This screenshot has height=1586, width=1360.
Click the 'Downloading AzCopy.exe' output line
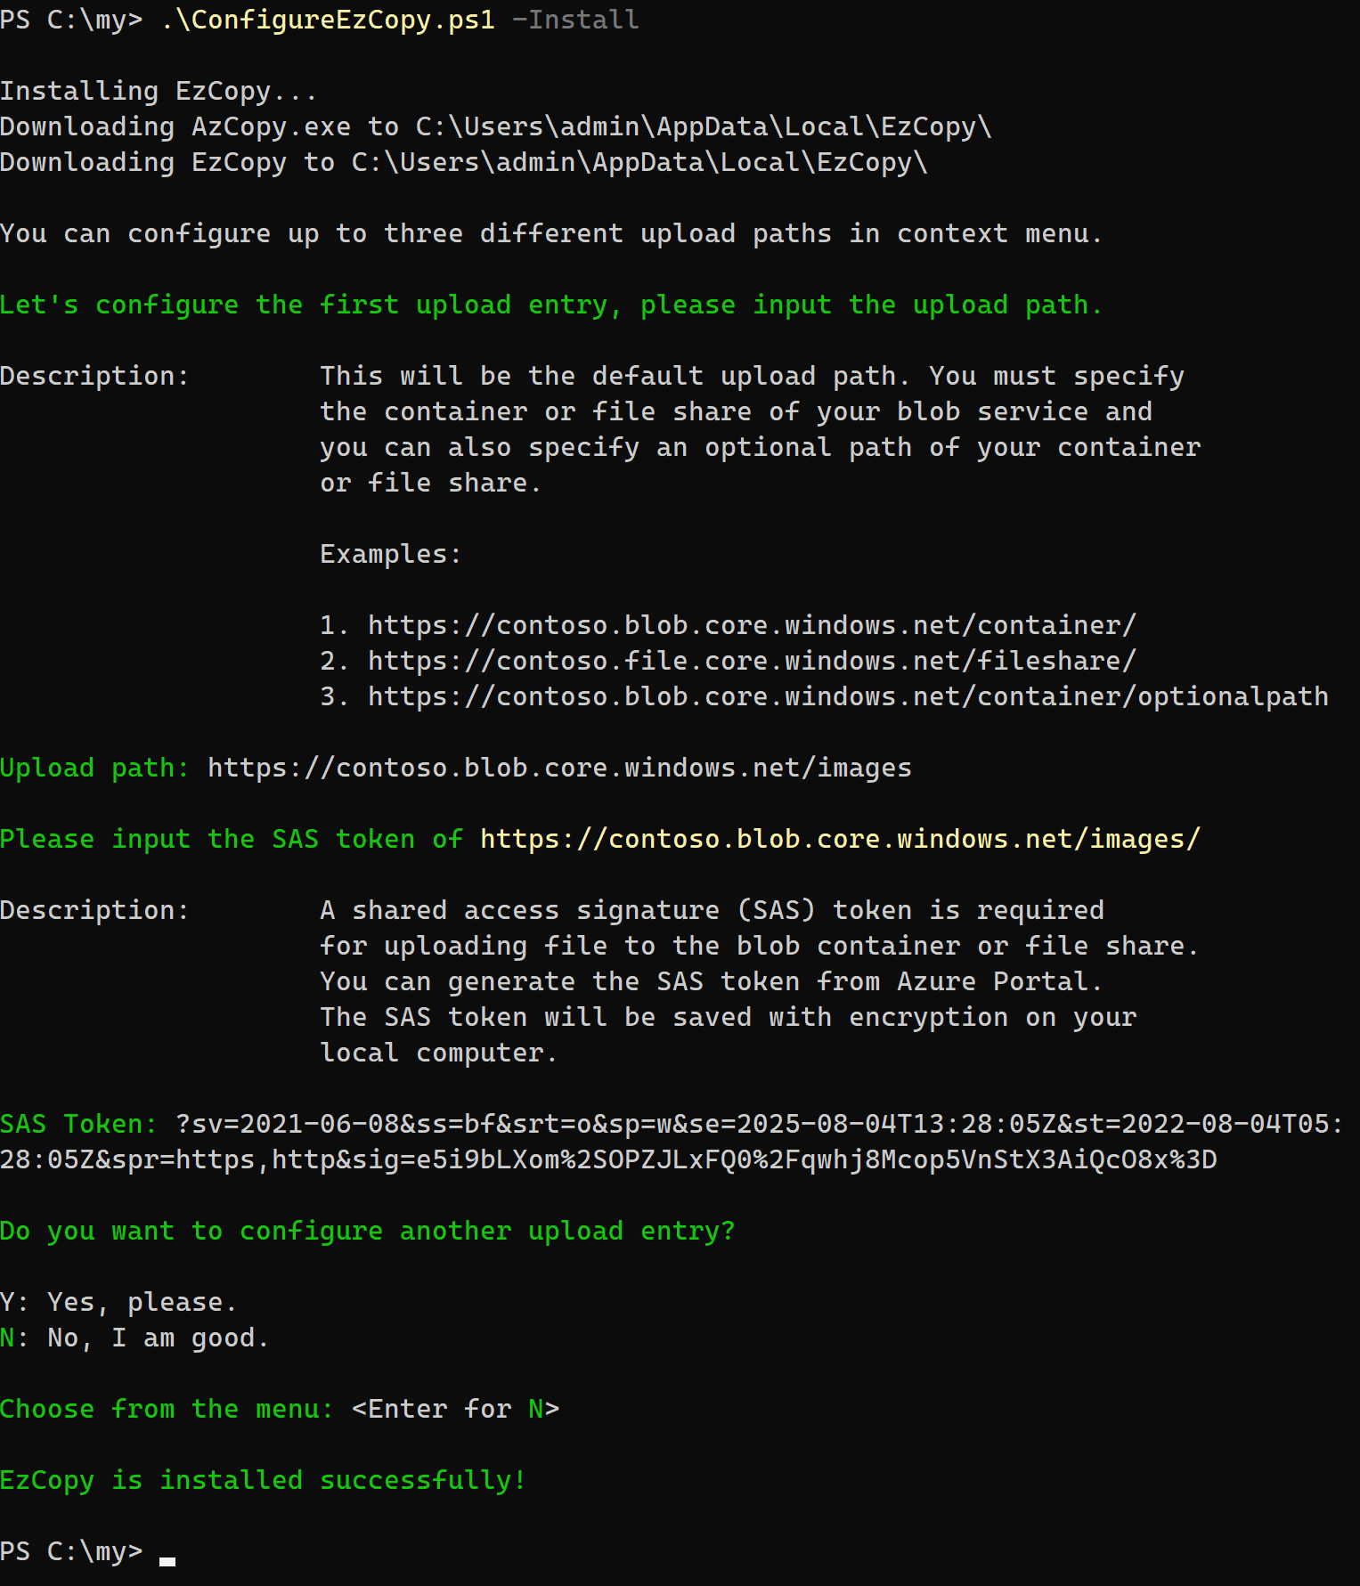[495, 126]
